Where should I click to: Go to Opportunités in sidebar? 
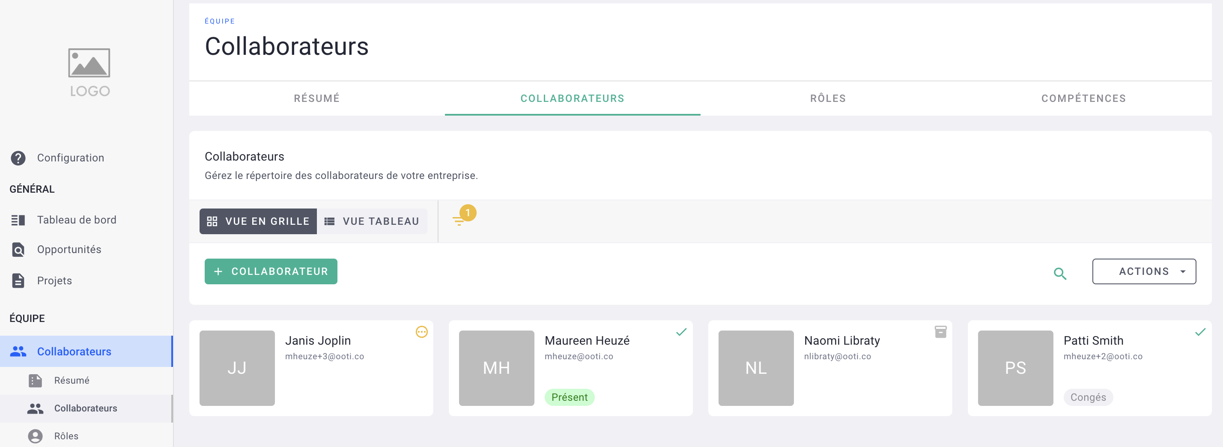point(87,250)
